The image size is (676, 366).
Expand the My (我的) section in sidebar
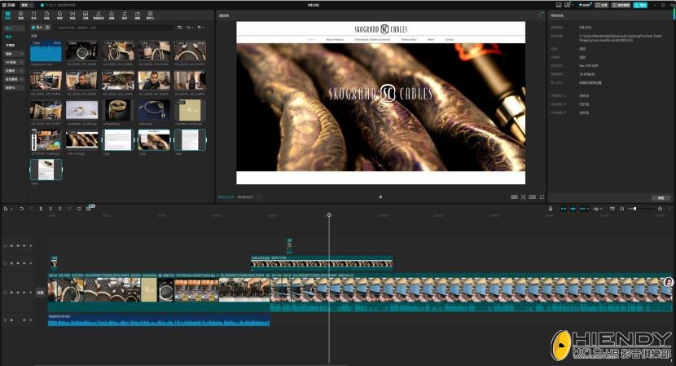(14, 54)
